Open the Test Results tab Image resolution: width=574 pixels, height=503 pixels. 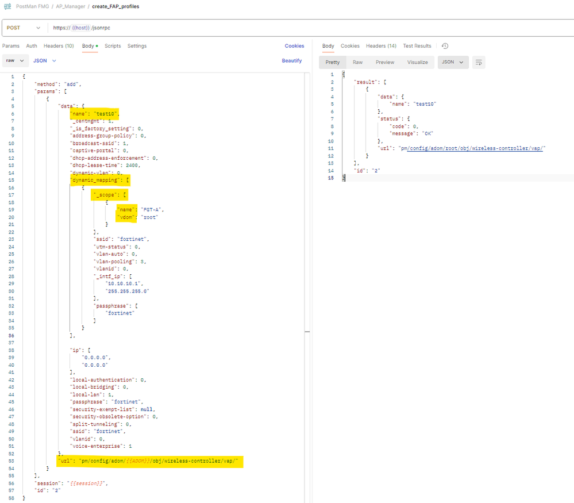417,46
